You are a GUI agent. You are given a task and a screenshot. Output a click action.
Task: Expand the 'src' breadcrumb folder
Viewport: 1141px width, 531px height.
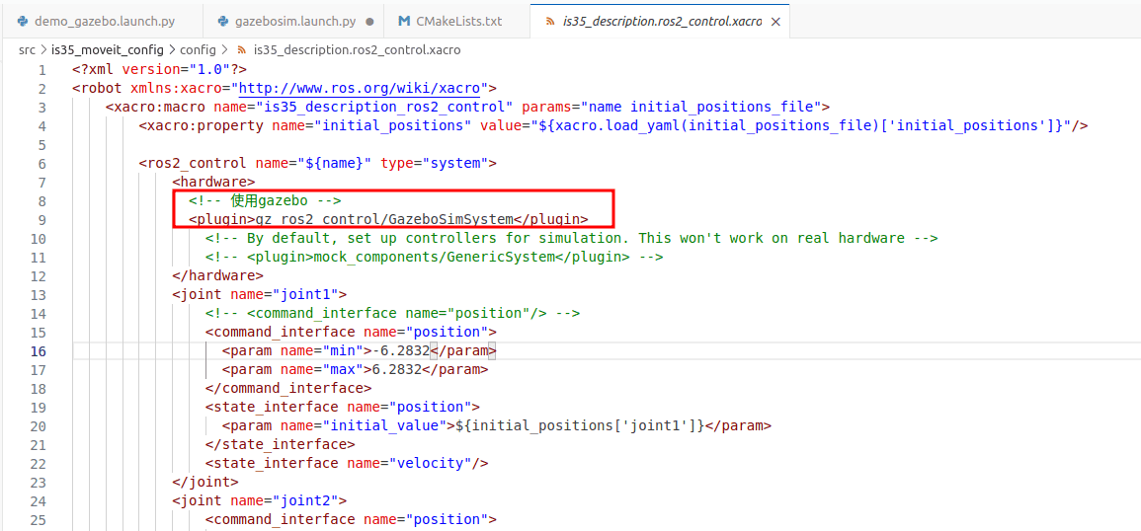pos(27,49)
